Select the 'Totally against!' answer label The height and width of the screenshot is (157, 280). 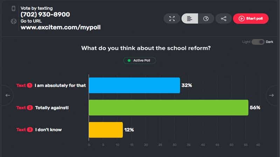[52, 108]
